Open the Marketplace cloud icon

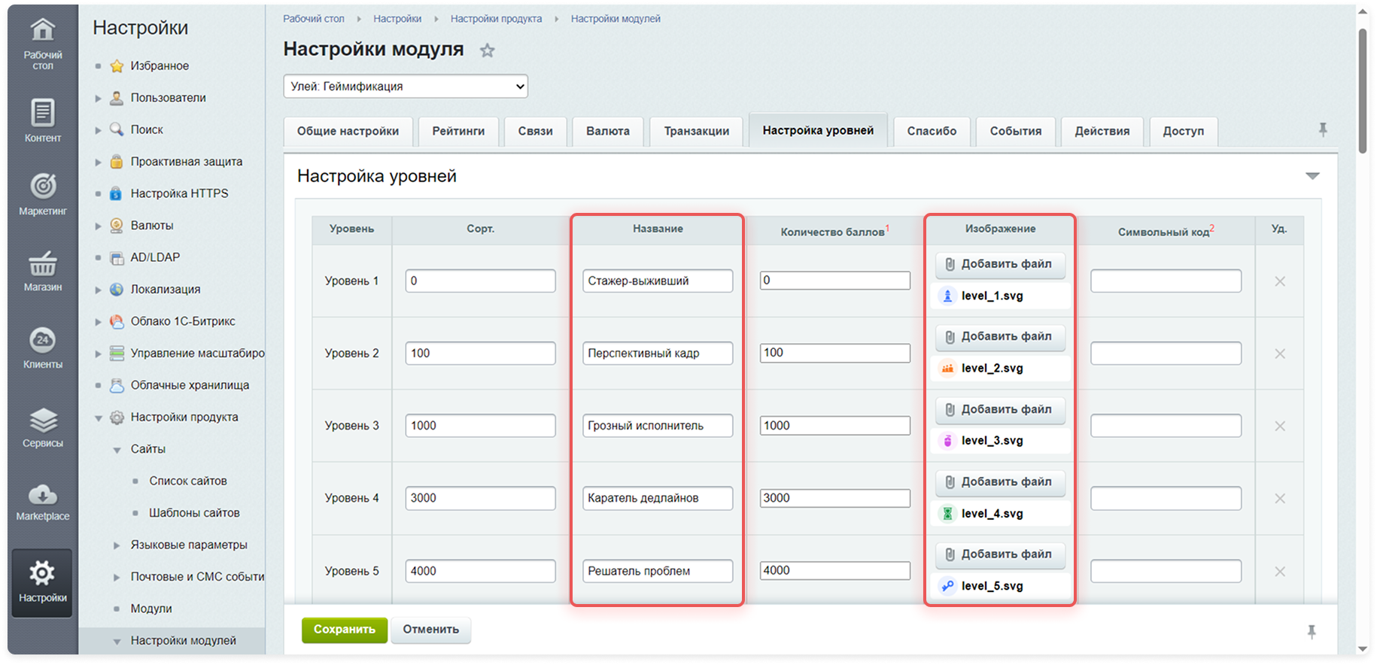42,502
